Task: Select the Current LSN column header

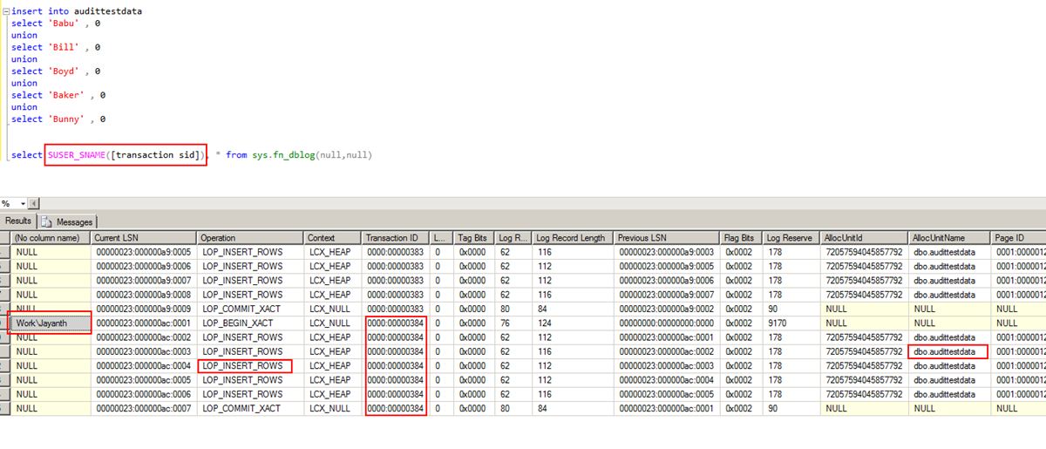Action: pyautogui.click(x=145, y=237)
